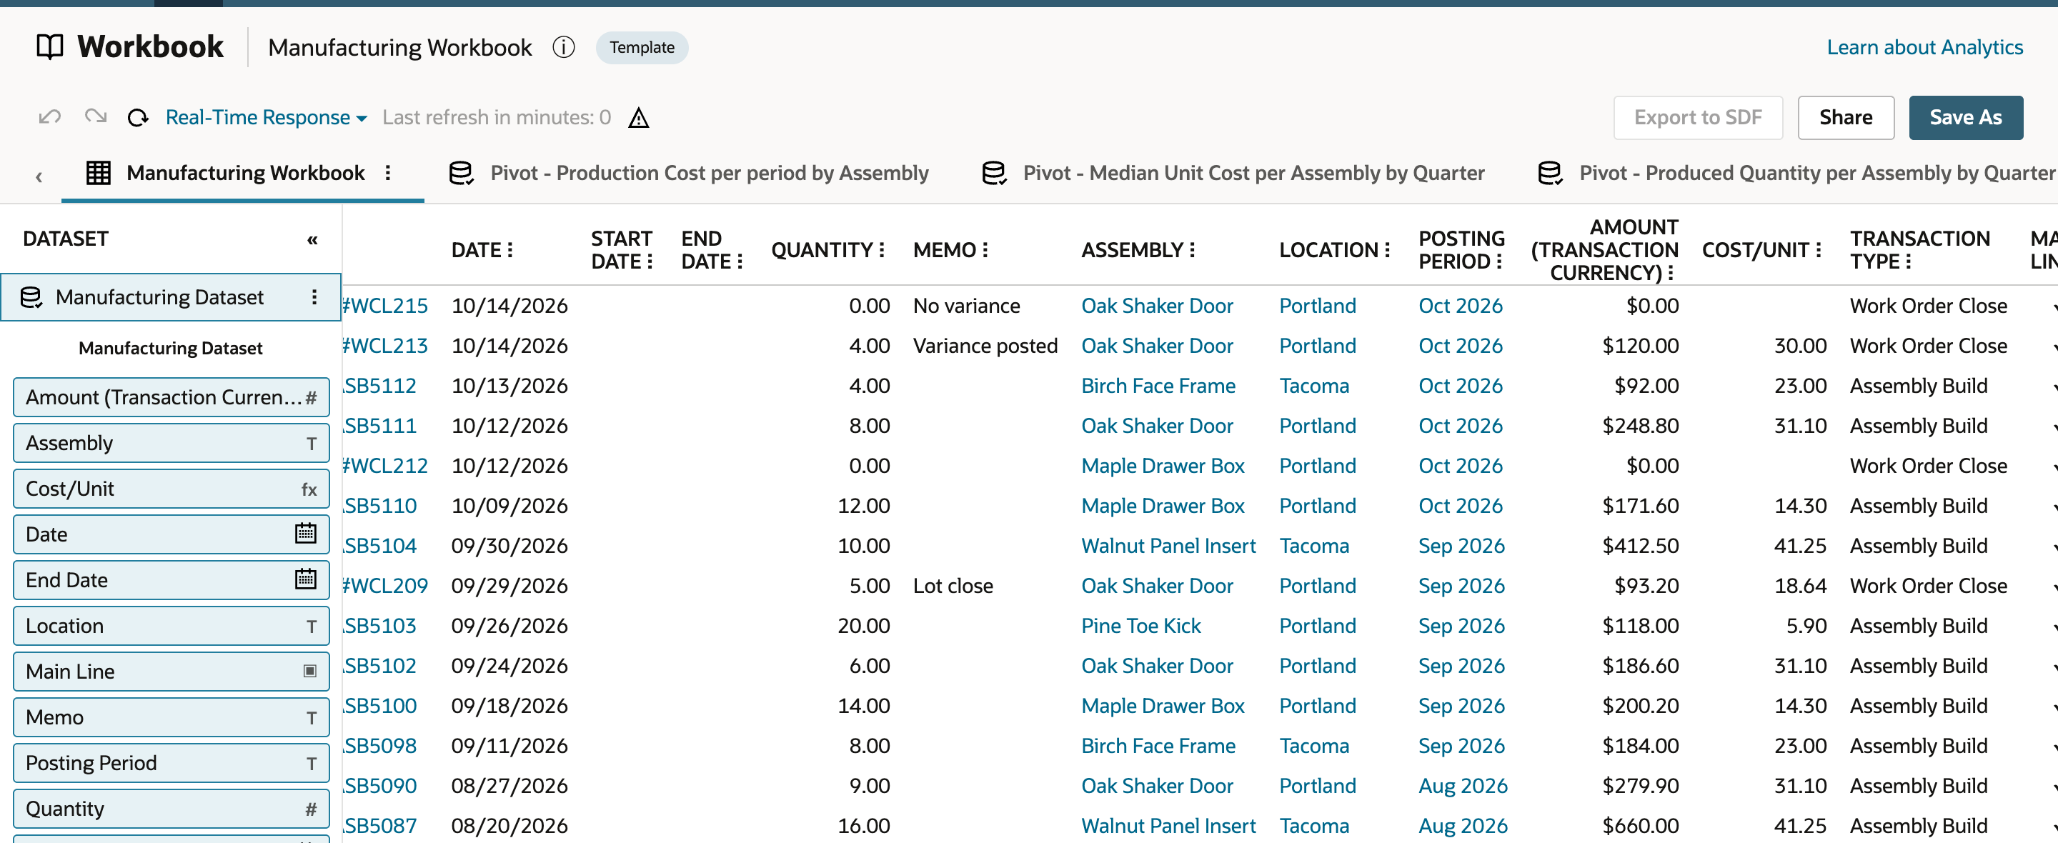Open Manufacturing Dataset three-dot menu

(314, 297)
